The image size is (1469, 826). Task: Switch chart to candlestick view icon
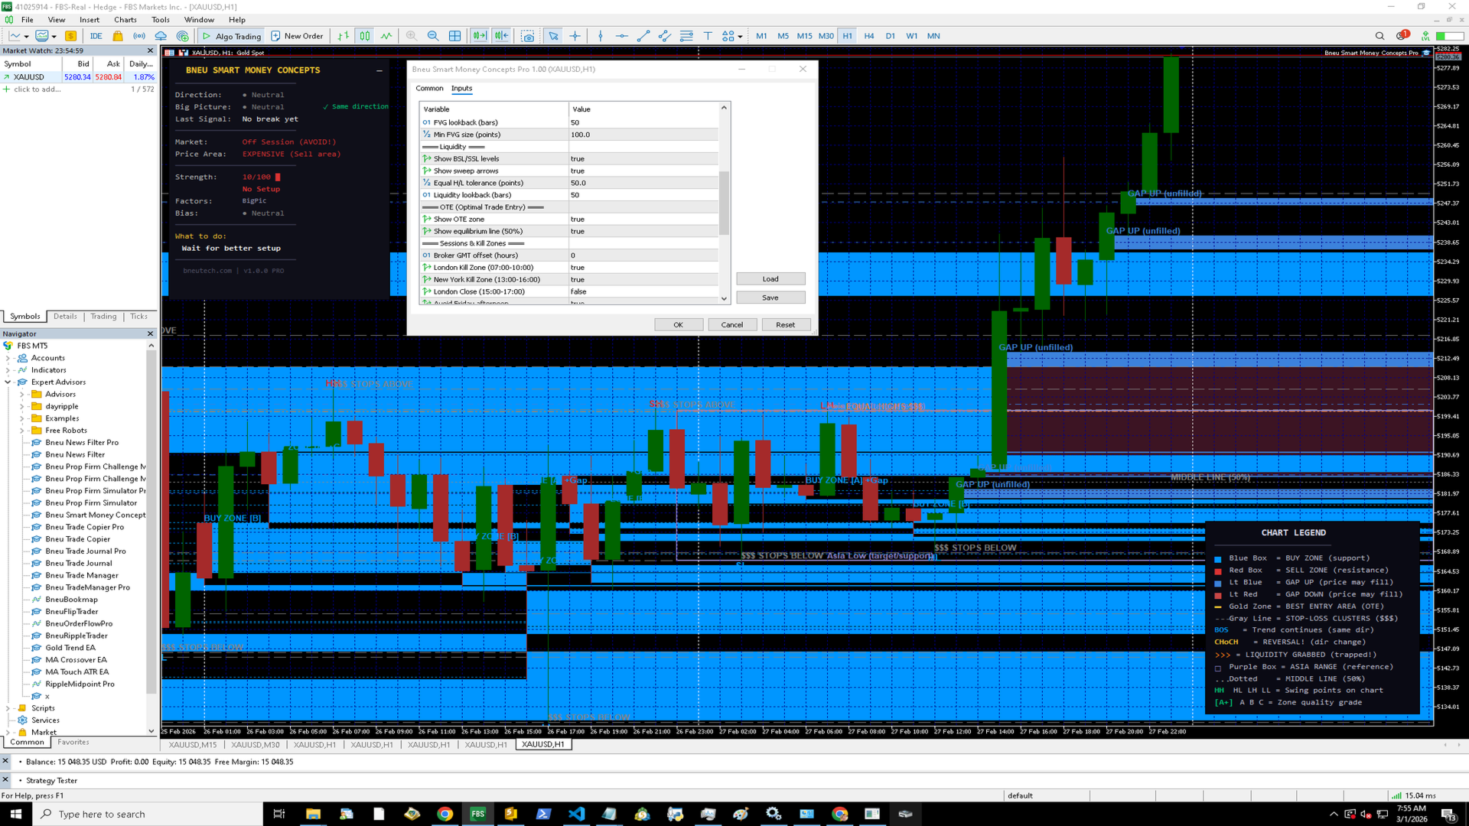[x=365, y=36]
